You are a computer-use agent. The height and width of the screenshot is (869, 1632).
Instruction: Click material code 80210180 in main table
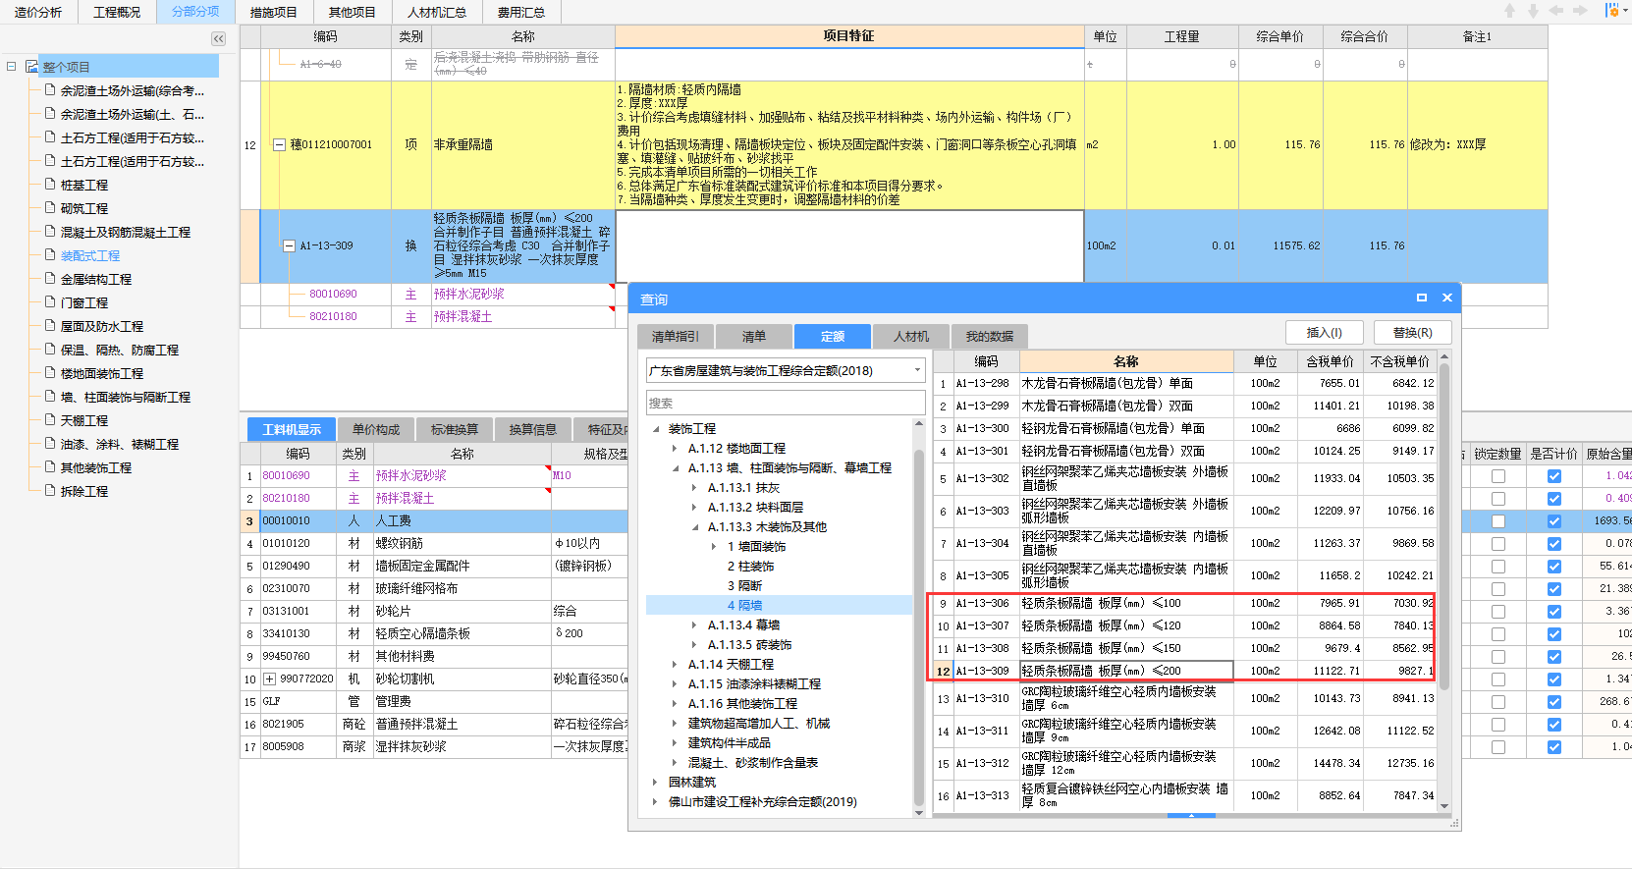click(333, 316)
